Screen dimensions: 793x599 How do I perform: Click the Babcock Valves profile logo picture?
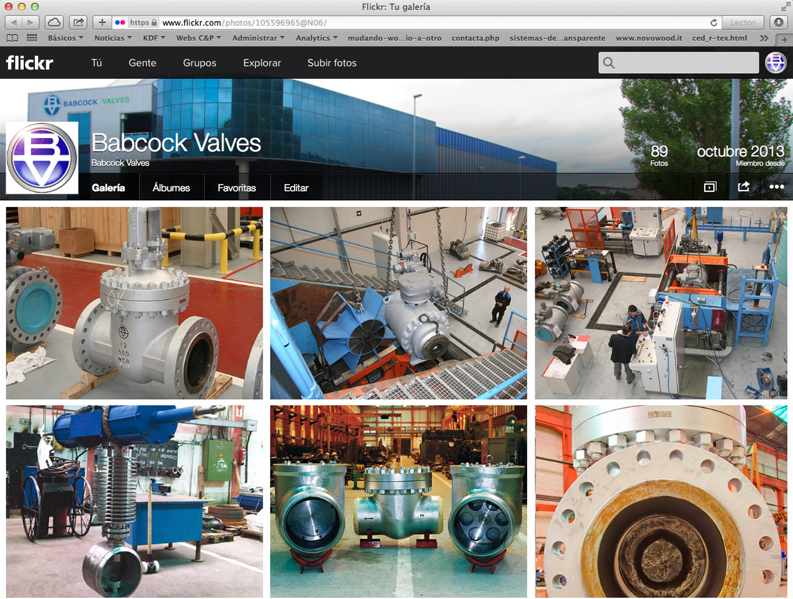click(42, 157)
